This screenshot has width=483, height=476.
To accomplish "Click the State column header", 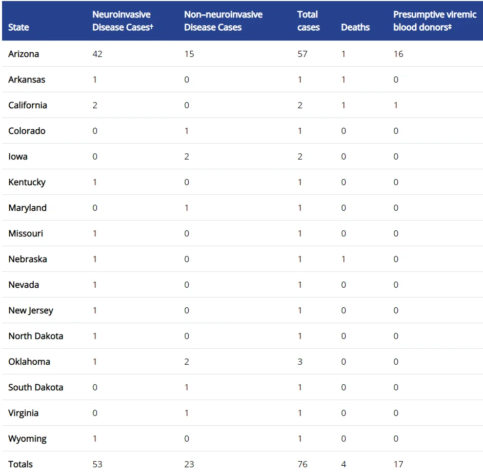I will (18, 27).
